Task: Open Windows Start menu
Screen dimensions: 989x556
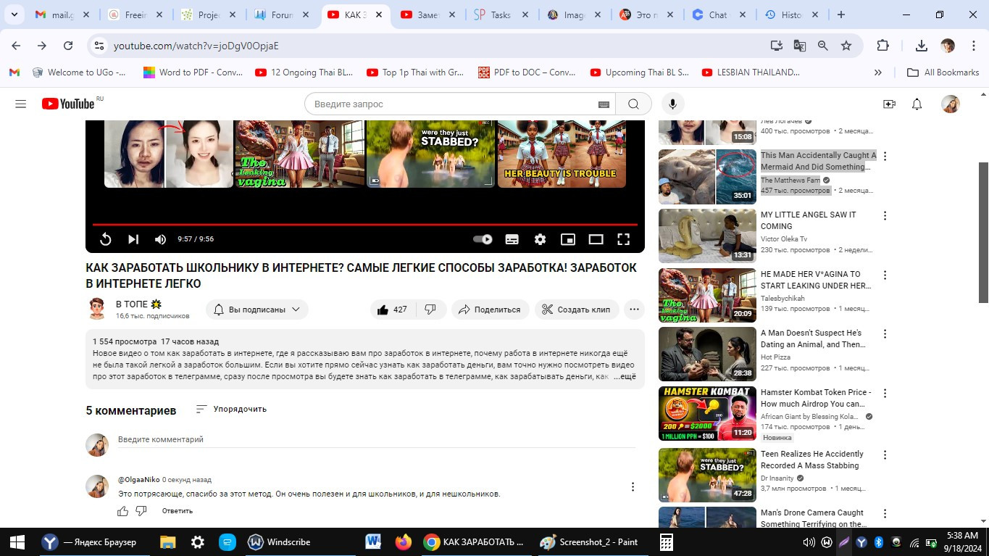Action: (17, 542)
